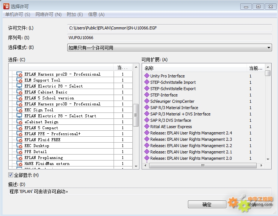Toggle the 全部显示 (H) checkbox
Viewport: 278px width, 216px height.
point(10,175)
